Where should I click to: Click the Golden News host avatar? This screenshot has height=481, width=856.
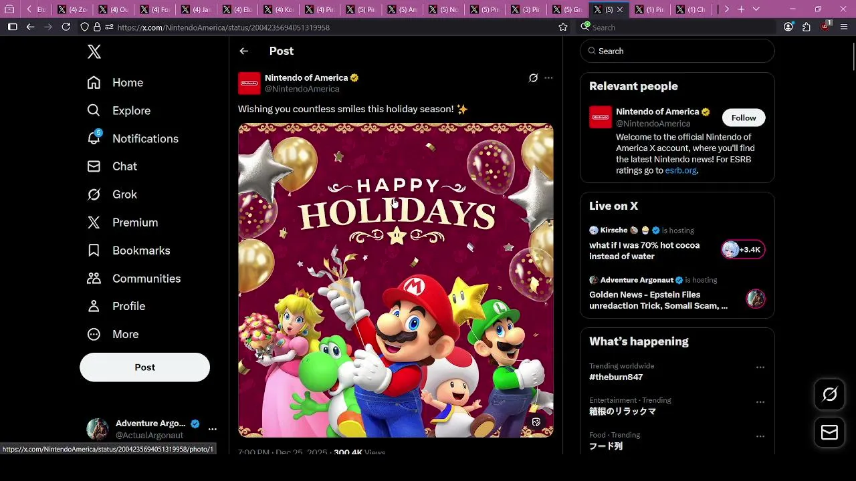pyautogui.click(x=756, y=299)
